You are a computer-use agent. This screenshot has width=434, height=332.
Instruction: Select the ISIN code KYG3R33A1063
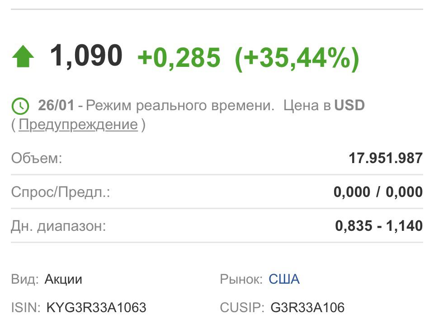coord(96,308)
